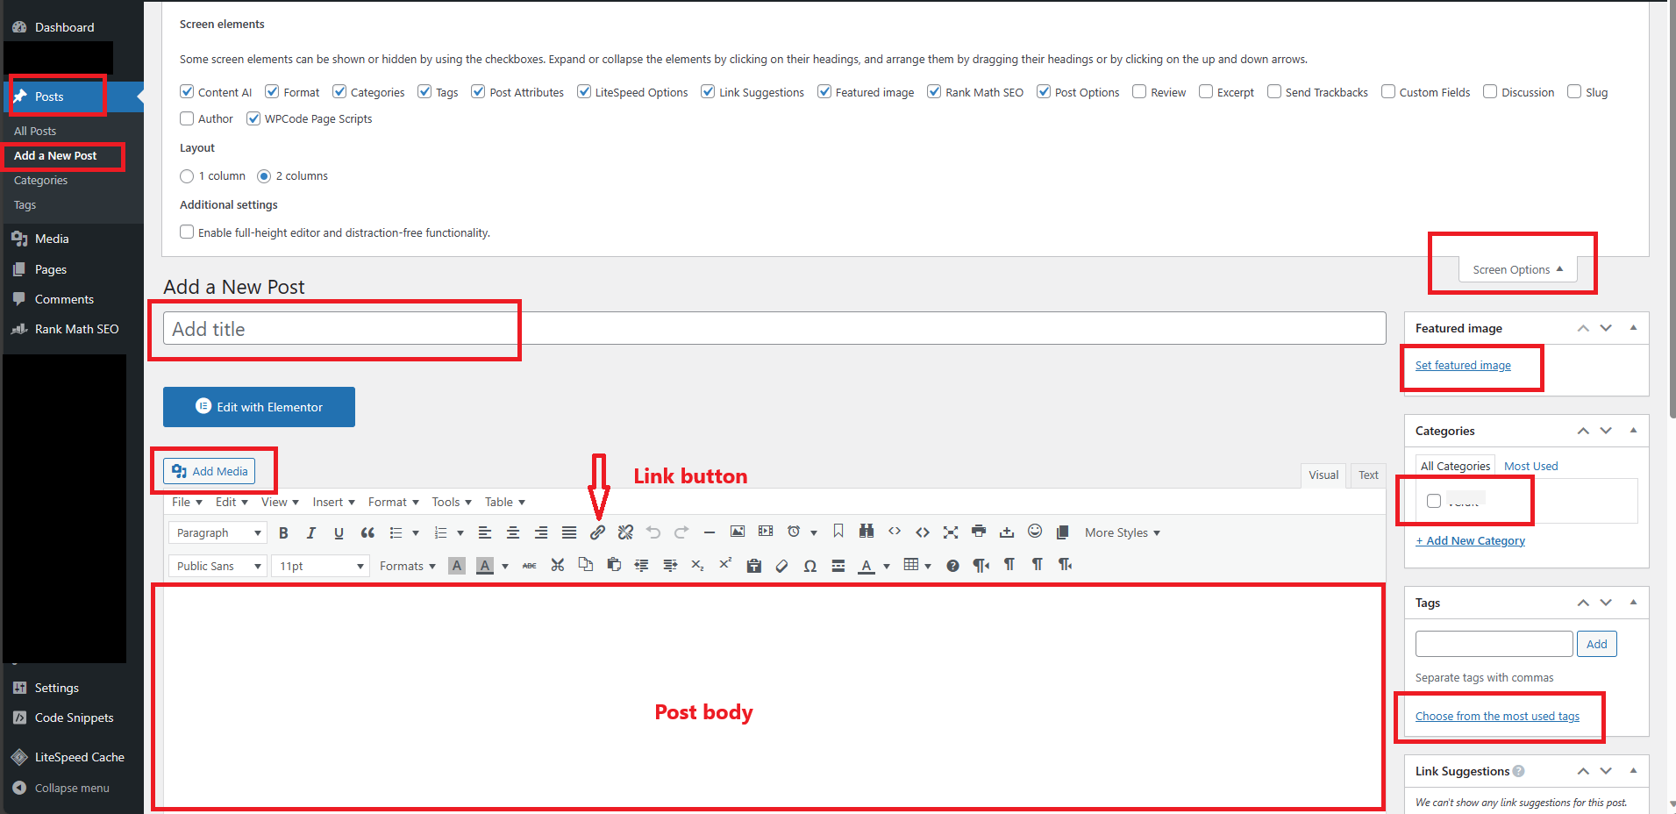Click the Remove Link icon
Viewport: 1676px width, 814px height.
625,532
